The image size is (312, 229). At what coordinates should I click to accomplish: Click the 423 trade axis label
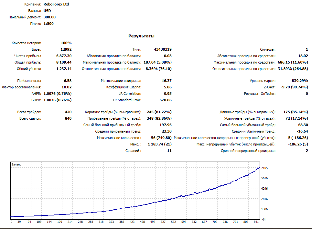132,222
